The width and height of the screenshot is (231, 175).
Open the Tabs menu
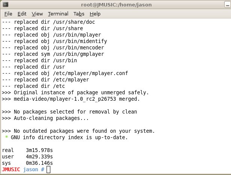79,14
